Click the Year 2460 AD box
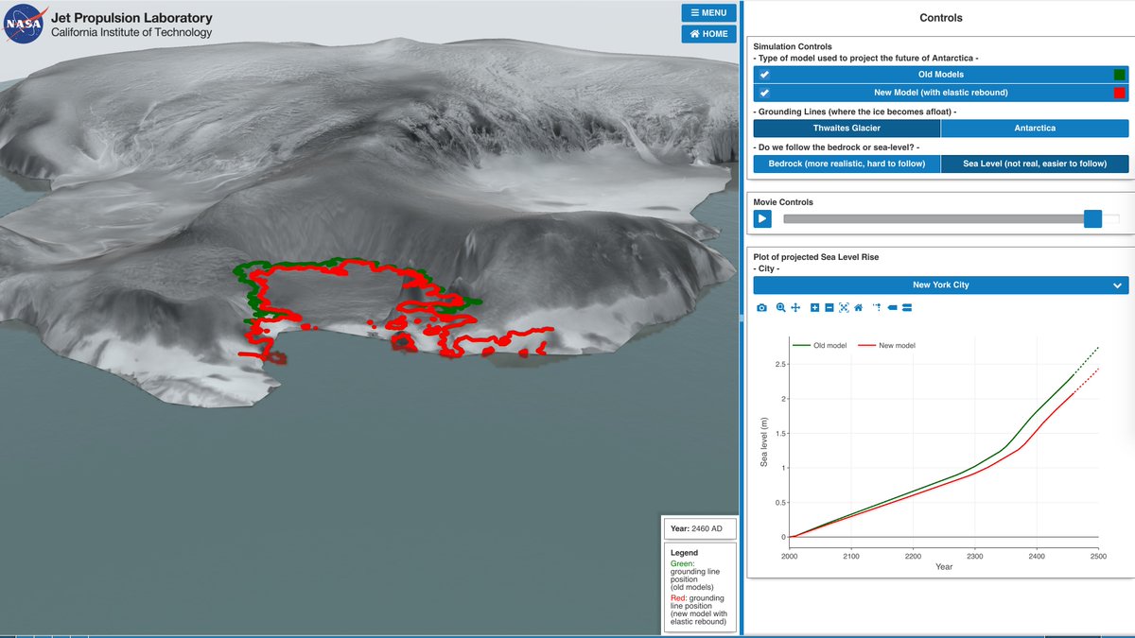This screenshot has height=638, width=1135. tap(699, 528)
